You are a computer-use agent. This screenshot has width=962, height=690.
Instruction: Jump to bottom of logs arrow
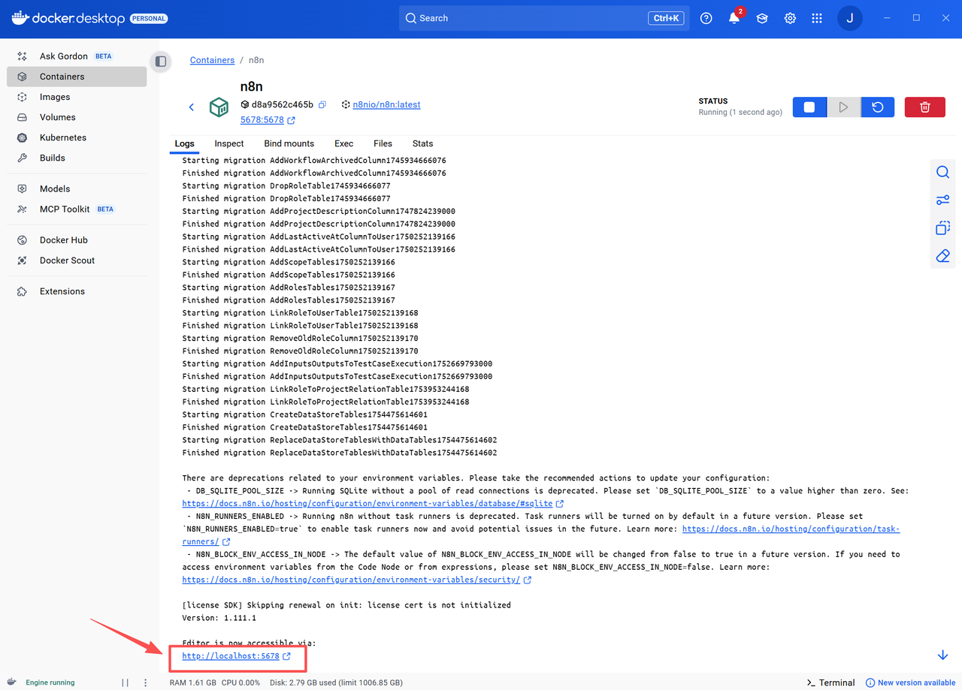pos(942,655)
